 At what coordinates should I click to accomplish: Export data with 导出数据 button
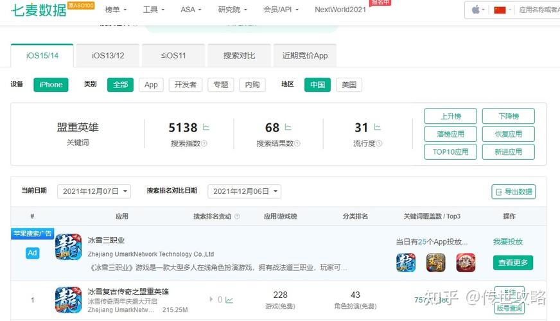pos(514,192)
